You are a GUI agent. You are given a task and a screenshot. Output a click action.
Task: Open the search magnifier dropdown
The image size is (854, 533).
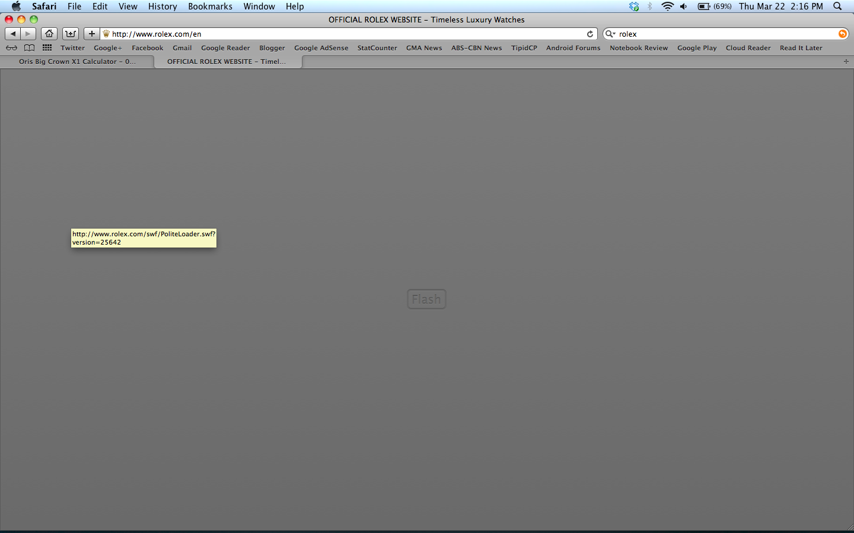point(610,34)
